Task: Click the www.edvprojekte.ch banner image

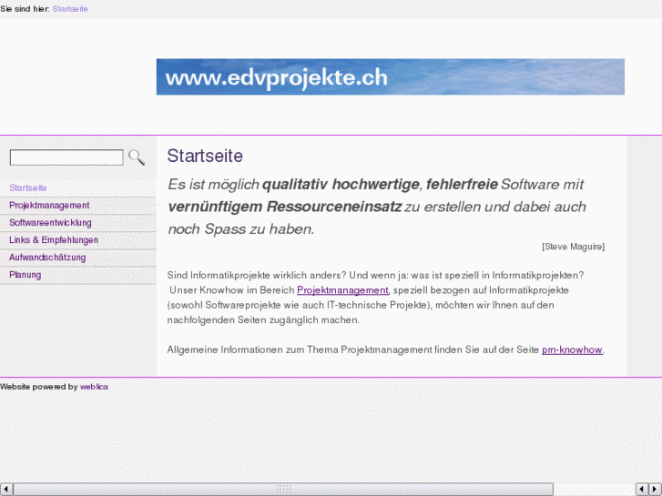Action: point(390,76)
